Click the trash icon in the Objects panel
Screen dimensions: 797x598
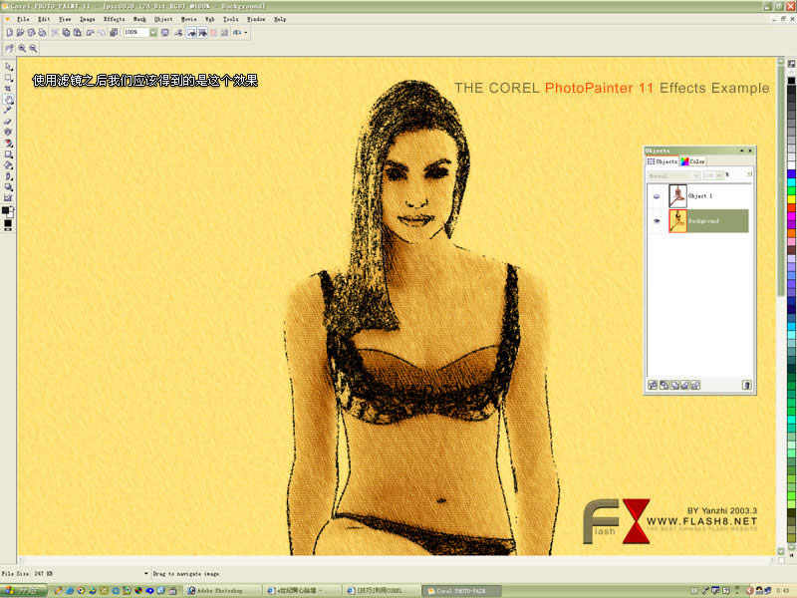point(746,385)
